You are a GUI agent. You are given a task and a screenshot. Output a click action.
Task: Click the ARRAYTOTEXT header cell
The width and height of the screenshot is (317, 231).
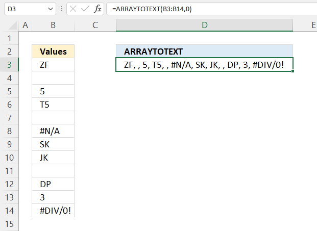point(204,52)
